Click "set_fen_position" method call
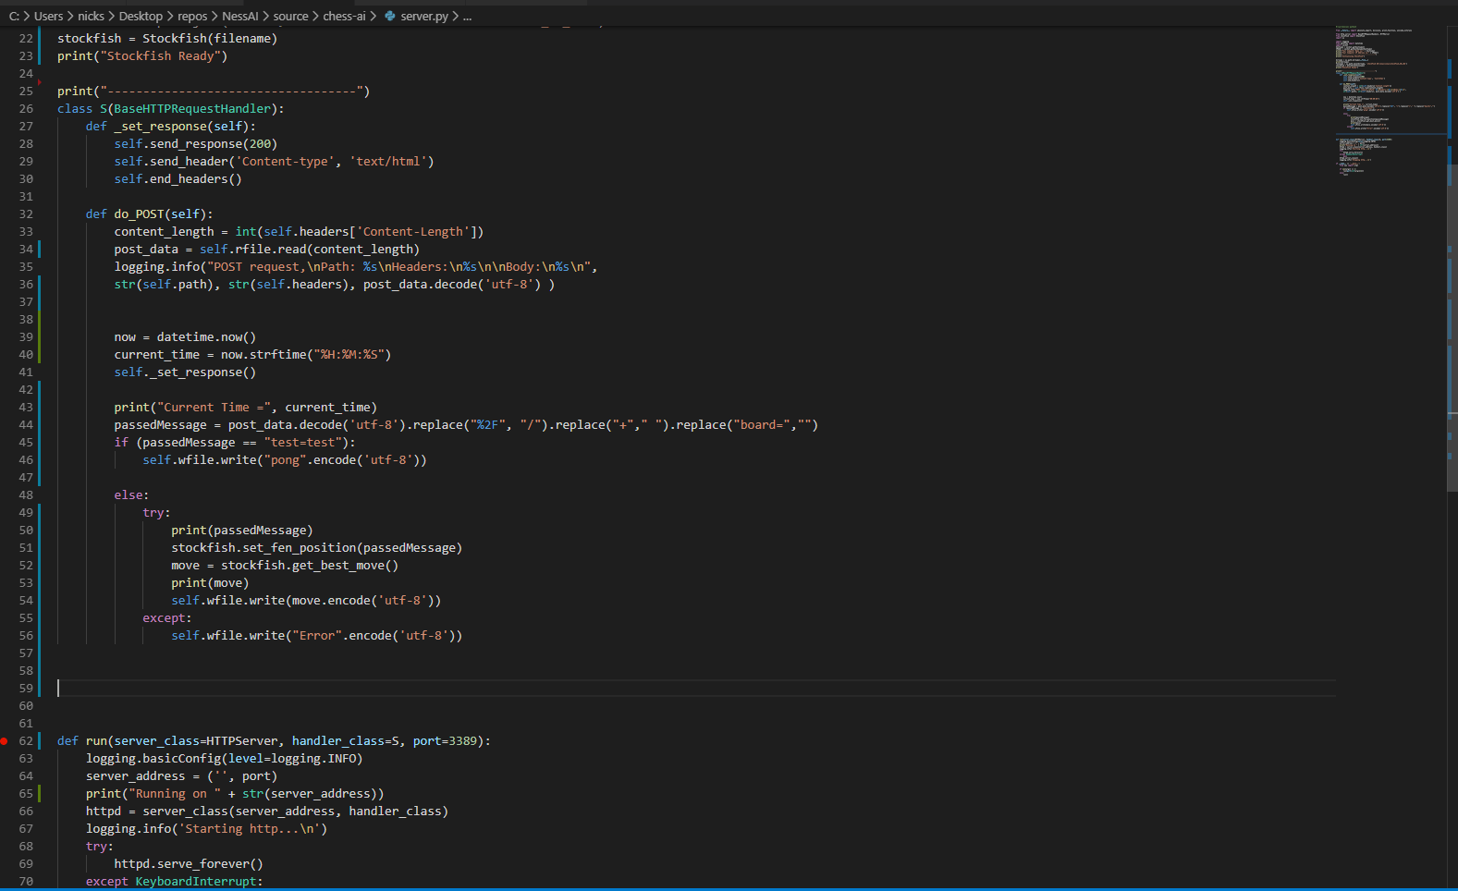The height and width of the screenshot is (891, 1458). coord(299,548)
